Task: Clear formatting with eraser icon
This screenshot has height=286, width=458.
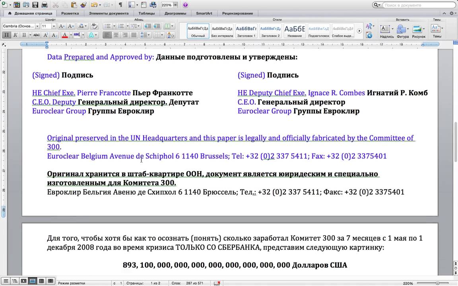Action: 94,26
